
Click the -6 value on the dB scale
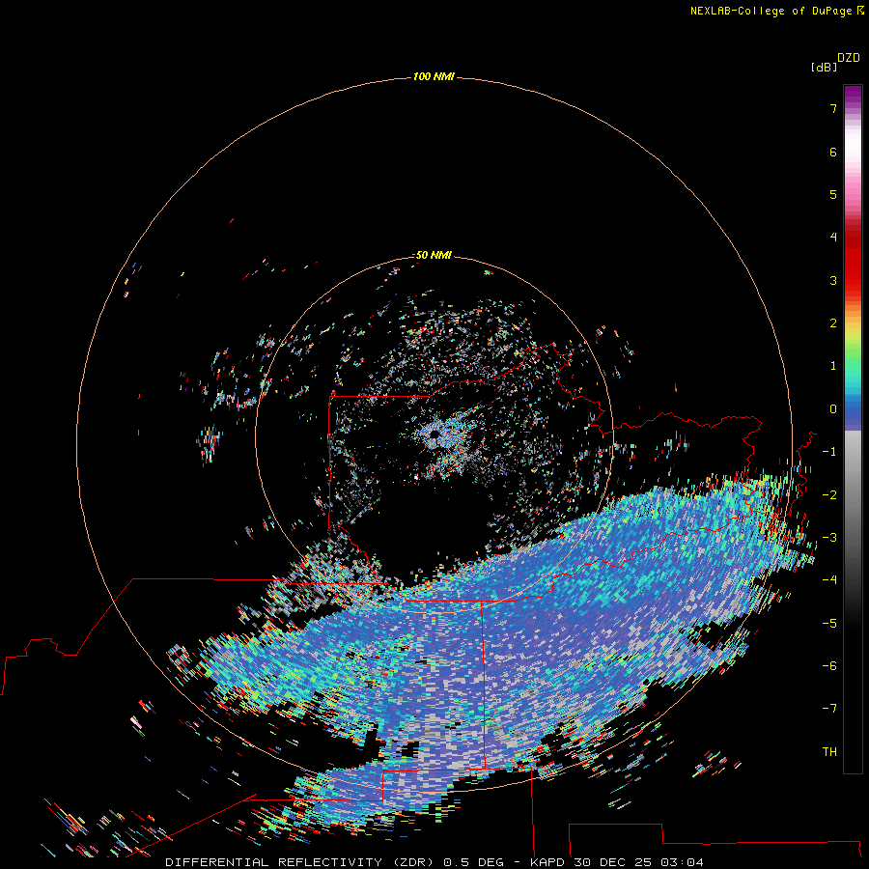[829, 666]
